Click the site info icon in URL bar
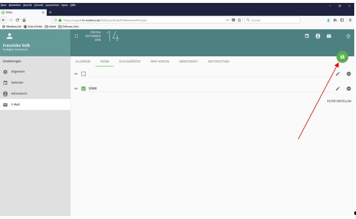Image resolution: width=356 pixels, height=219 pixels. pyautogui.click(x=56, y=20)
